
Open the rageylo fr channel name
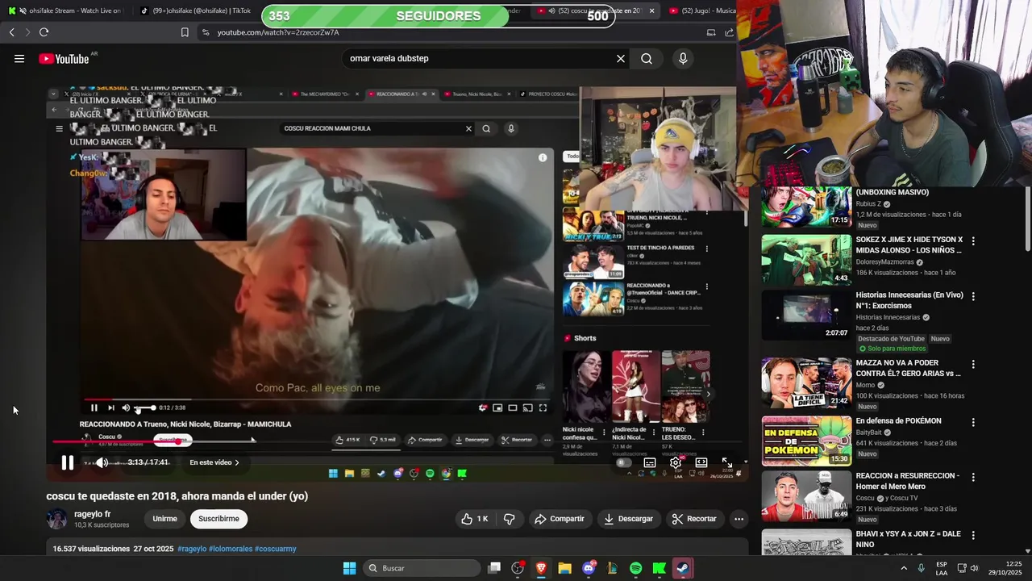(92, 514)
